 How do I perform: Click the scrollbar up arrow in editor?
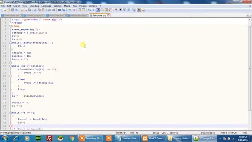coord(250,19)
